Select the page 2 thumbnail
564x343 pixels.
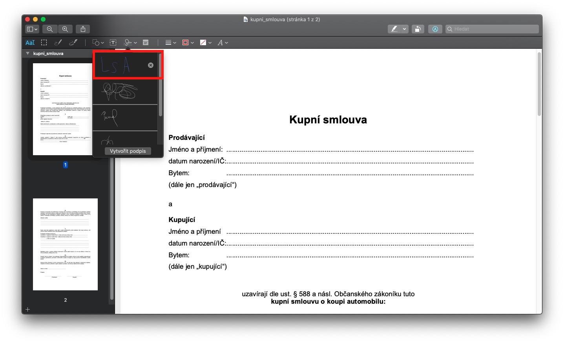pos(65,244)
